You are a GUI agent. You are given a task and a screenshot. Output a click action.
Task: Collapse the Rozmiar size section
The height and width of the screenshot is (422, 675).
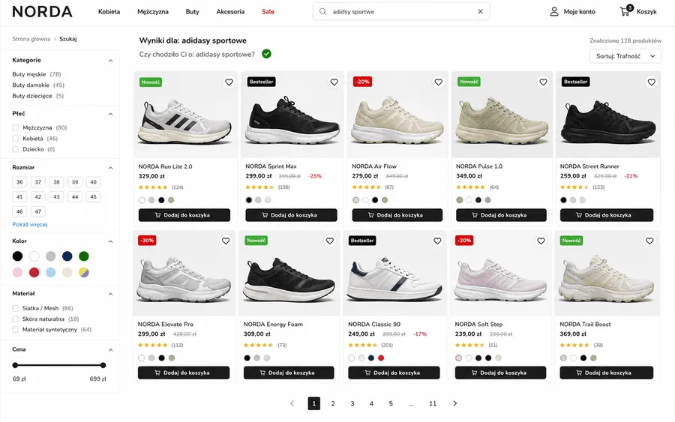pos(111,168)
